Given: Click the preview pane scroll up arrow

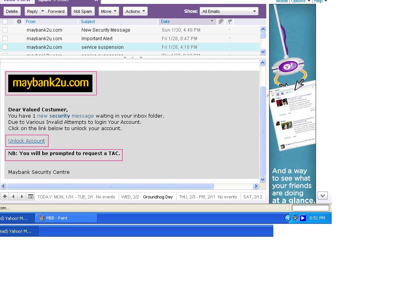Looking at the screenshot, I should 263,63.
